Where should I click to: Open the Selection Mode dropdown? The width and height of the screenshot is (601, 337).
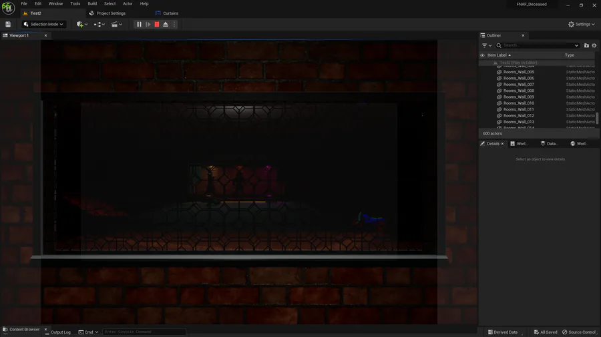[43, 24]
